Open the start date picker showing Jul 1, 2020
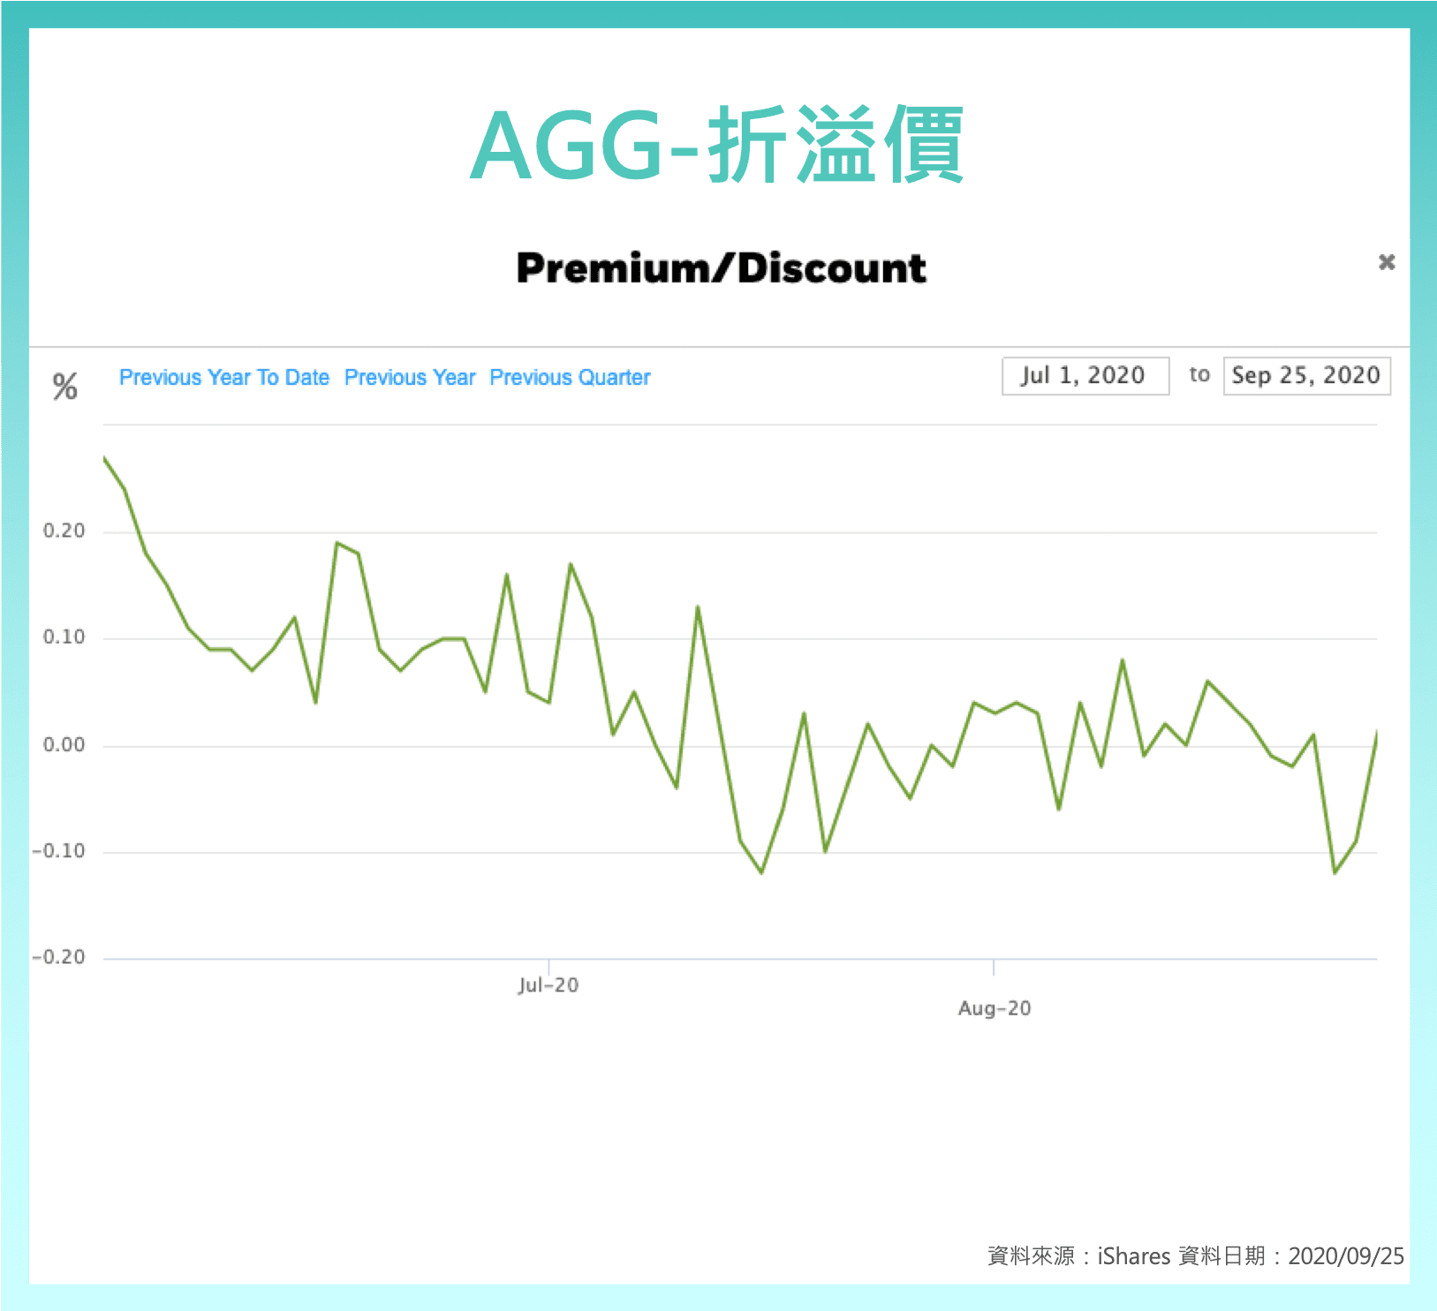This screenshot has height=1311, width=1437. click(x=1085, y=375)
